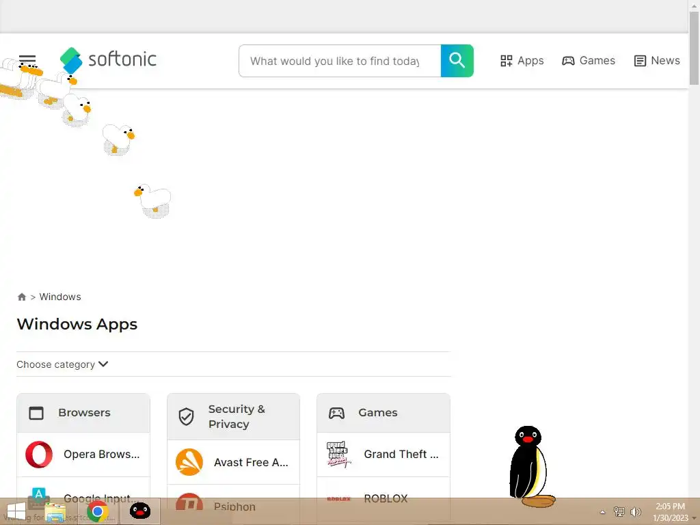Open the hamburger menu icon
This screenshot has width=700, height=525.
[27, 60]
